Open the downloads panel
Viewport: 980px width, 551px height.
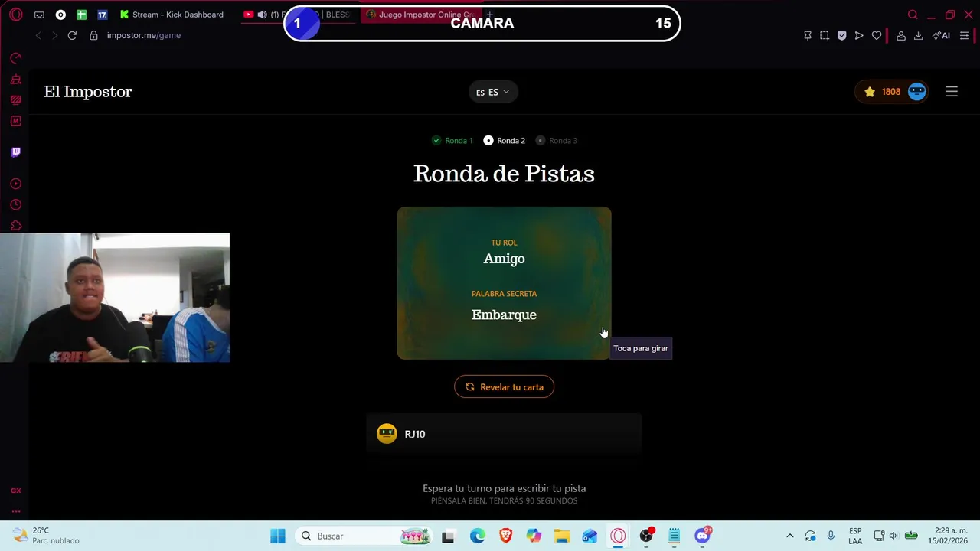[918, 35]
